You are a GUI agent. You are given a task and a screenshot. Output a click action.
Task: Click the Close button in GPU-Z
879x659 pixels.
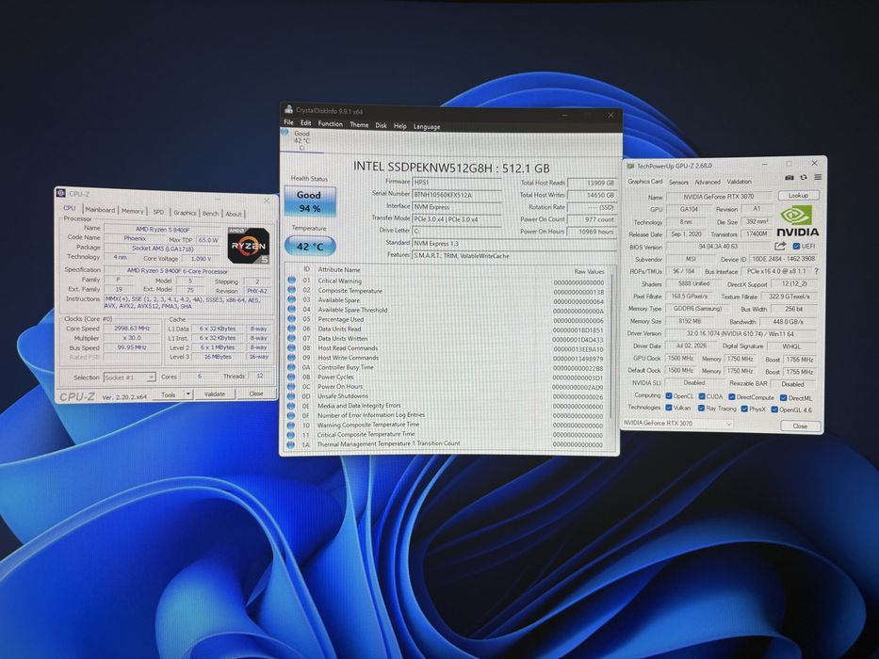click(x=800, y=426)
